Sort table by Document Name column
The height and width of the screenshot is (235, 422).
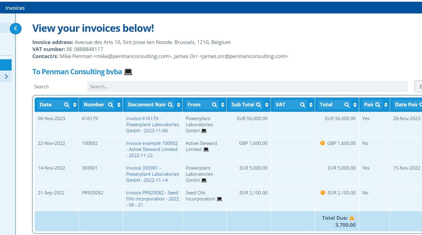179,105
